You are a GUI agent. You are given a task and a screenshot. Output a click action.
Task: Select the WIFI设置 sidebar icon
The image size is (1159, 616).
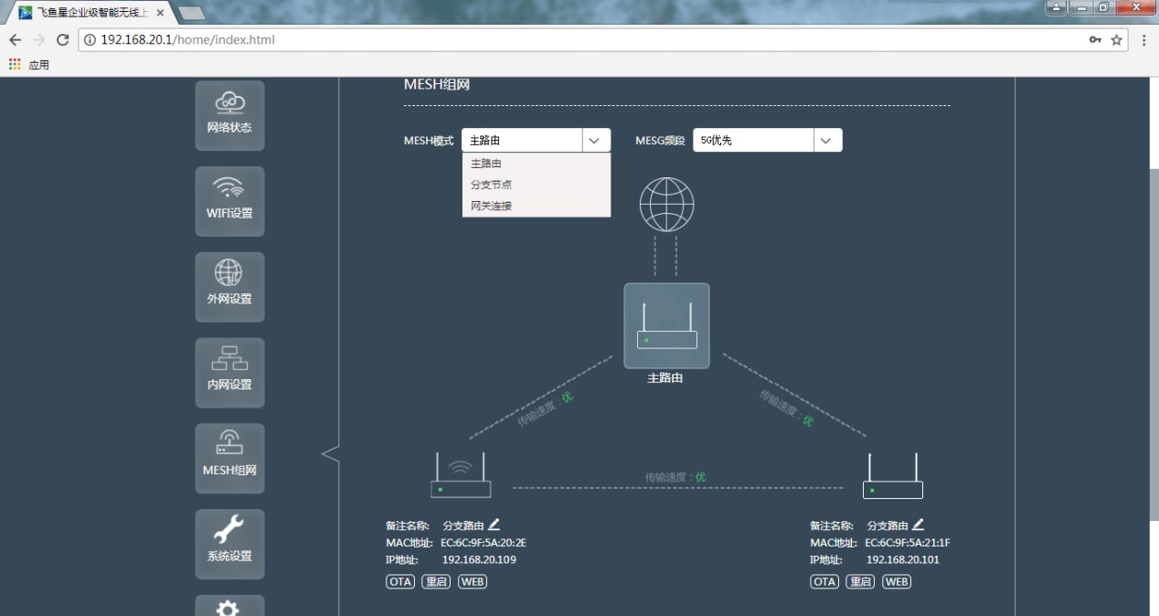229,200
